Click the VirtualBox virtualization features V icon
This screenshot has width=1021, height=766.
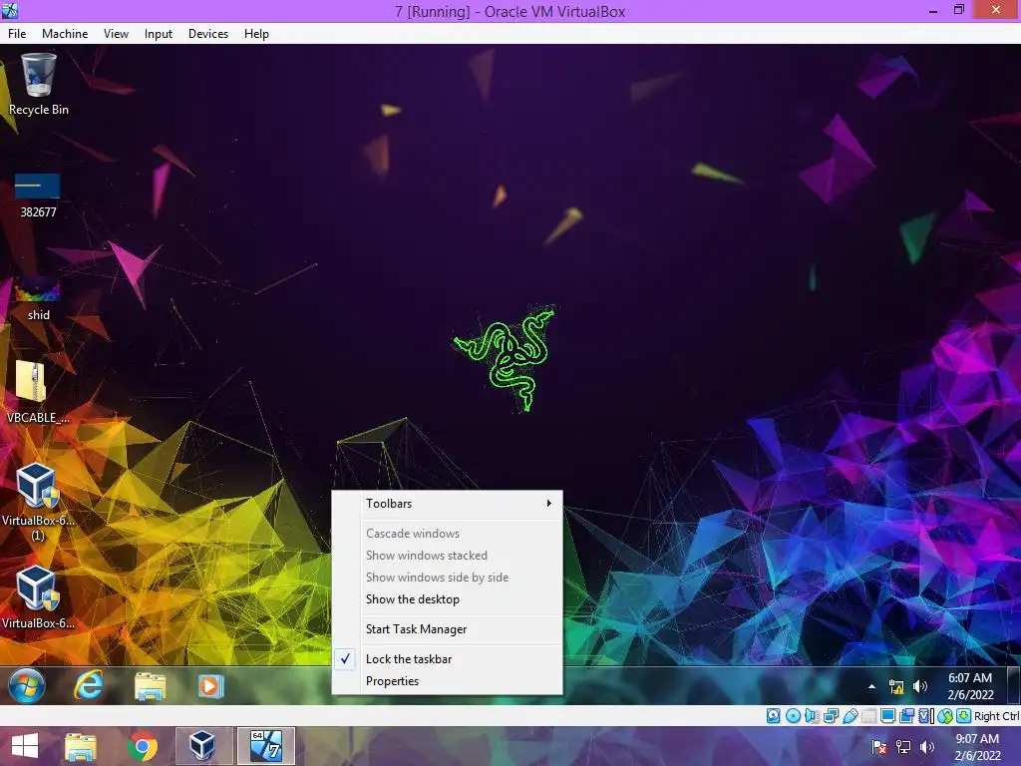(925, 716)
